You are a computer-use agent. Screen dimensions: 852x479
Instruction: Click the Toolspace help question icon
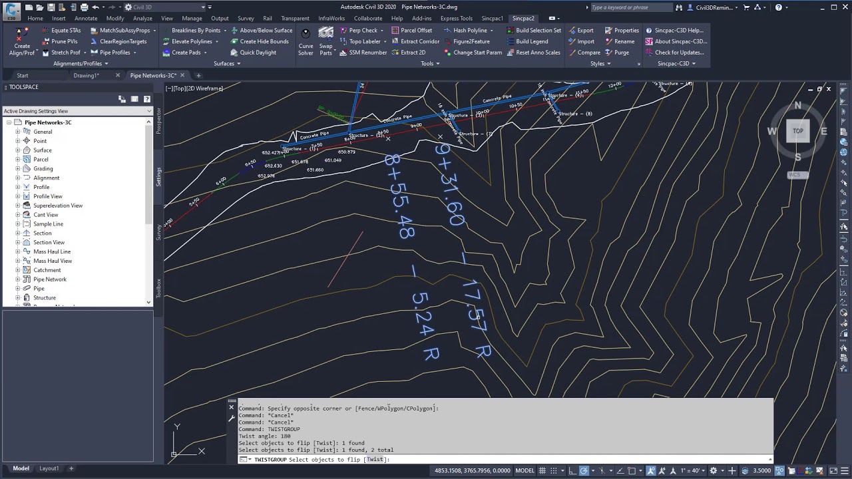point(147,99)
